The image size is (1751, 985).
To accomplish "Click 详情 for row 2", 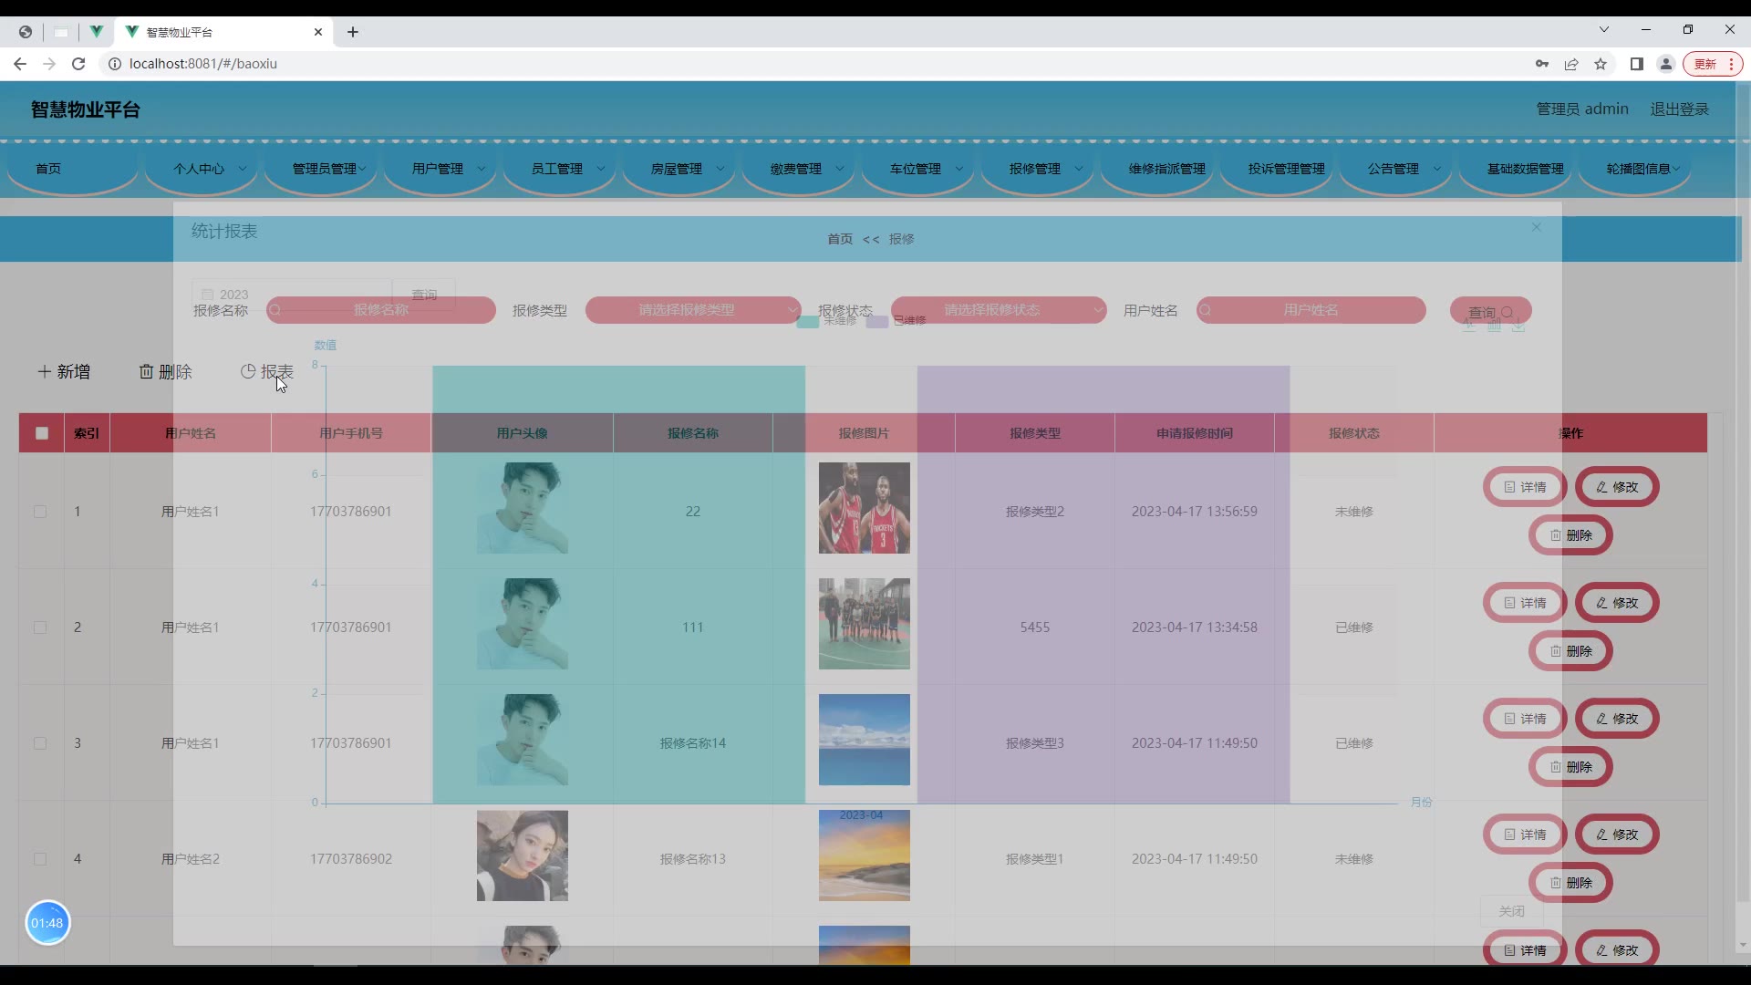I will coord(1525,603).
